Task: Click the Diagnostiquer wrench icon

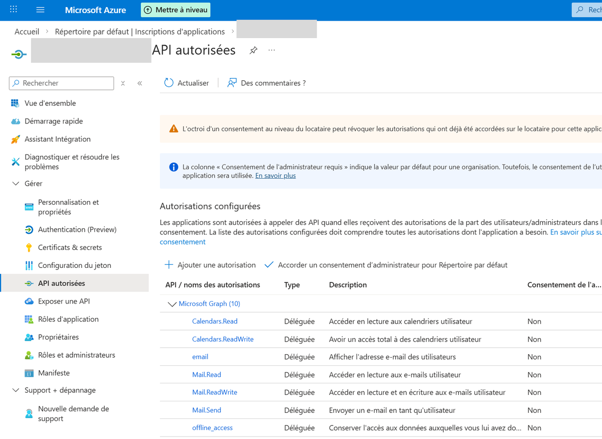Action: click(15, 162)
